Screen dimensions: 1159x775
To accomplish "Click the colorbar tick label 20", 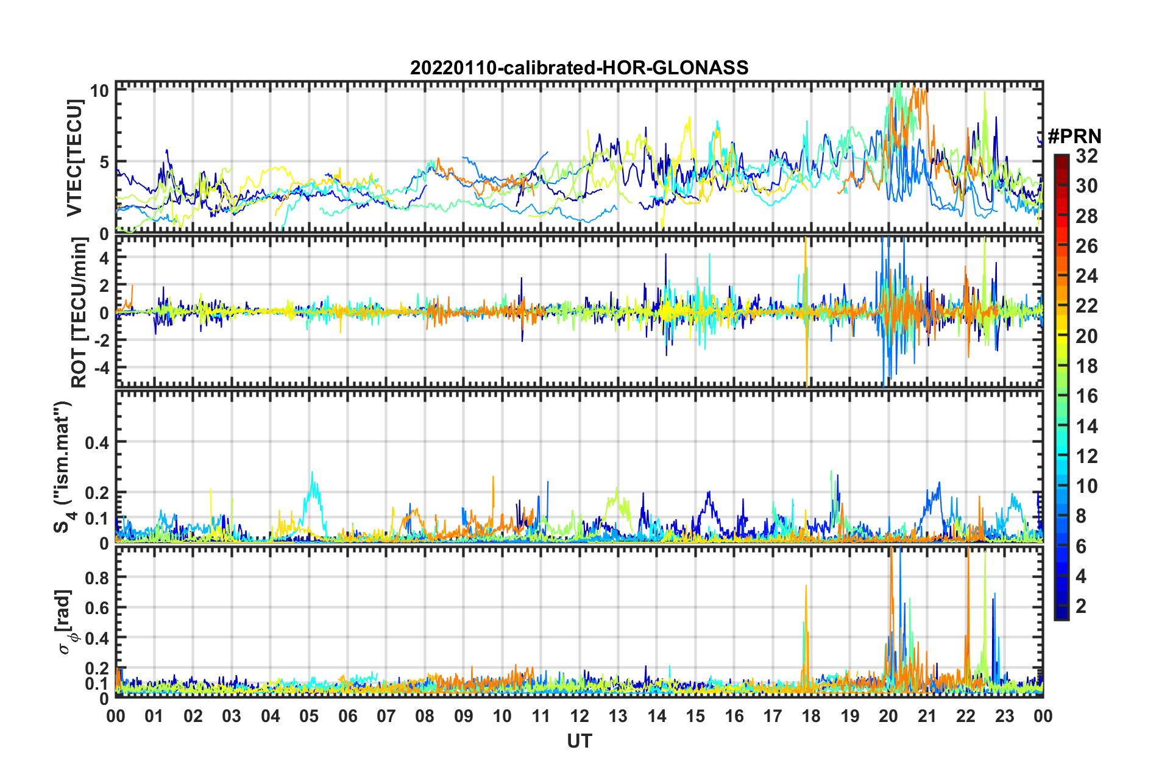I will [1087, 336].
